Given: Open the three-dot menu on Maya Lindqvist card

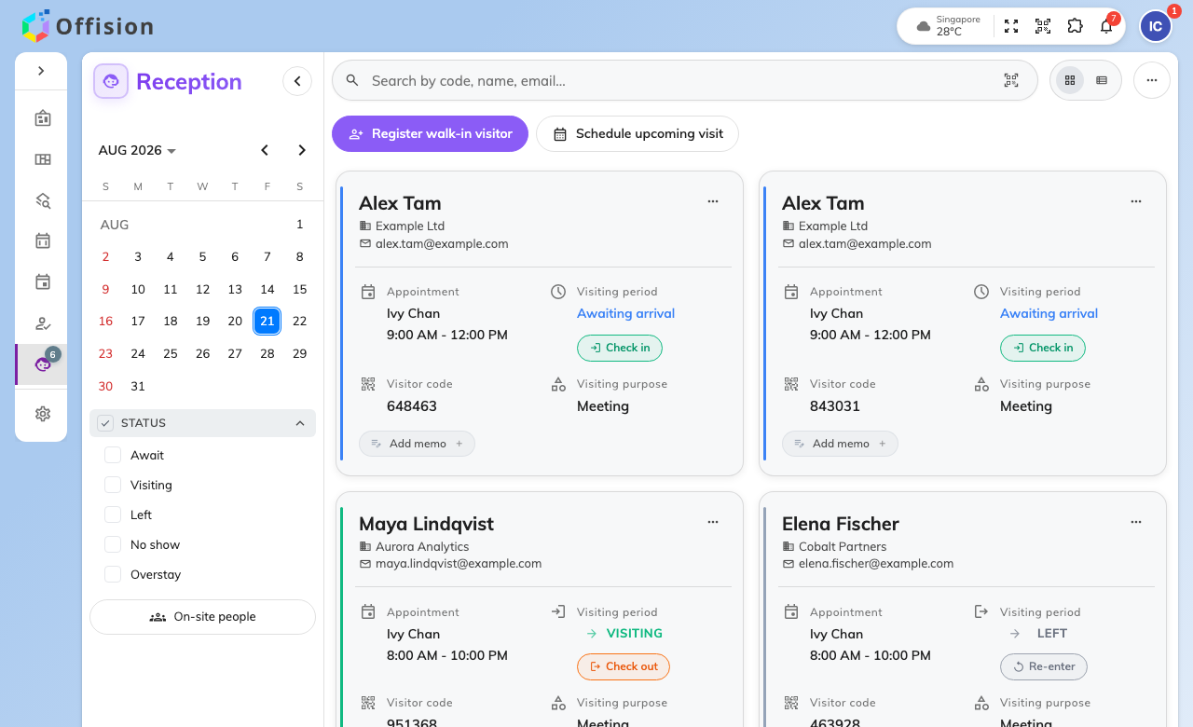Looking at the screenshot, I should 713,522.
